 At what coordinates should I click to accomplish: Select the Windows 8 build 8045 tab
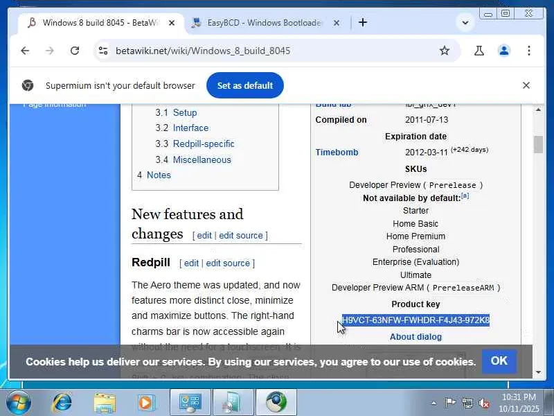[100, 23]
